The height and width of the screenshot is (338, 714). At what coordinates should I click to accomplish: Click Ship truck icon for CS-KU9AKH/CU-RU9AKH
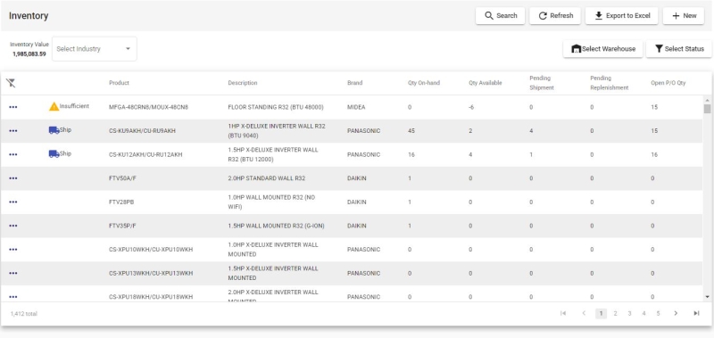[x=54, y=130]
